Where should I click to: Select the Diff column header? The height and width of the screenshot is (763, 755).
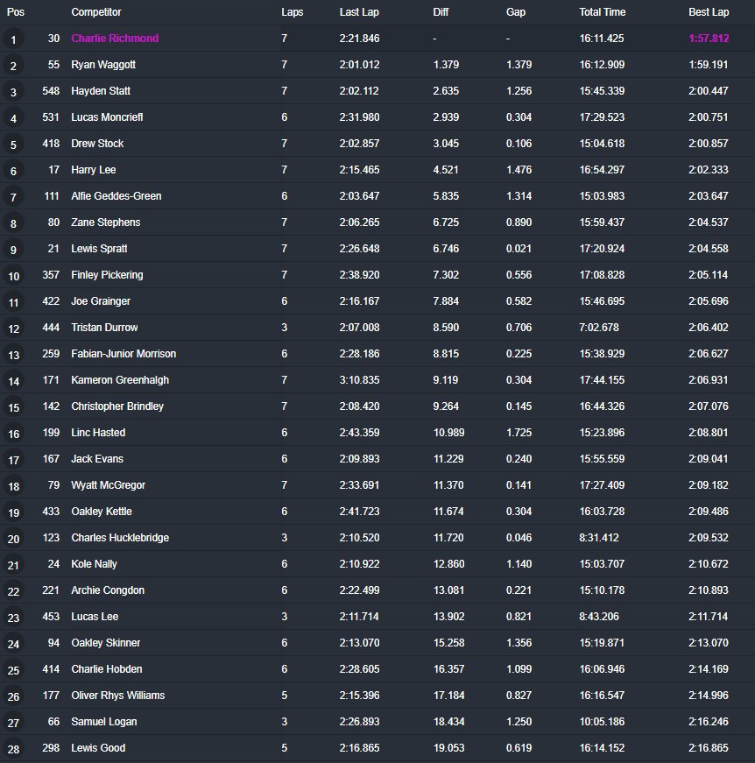(x=441, y=12)
